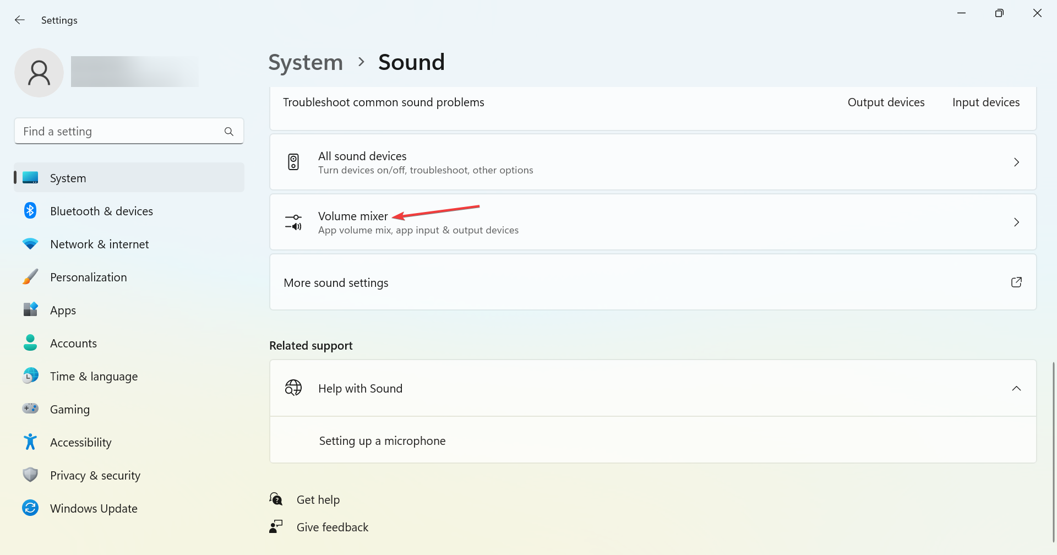Image resolution: width=1057 pixels, height=555 pixels.
Task: Navigate to System breadcrumb
Action: coord(306,62)
